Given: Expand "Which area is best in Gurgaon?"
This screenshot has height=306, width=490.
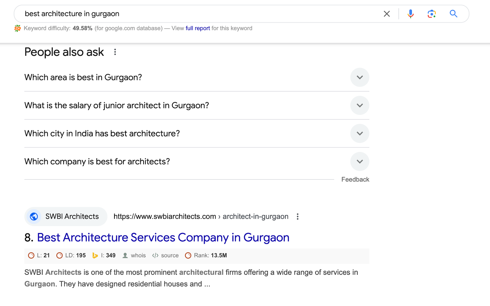Looking at the screenshot, I should [360, 77].
